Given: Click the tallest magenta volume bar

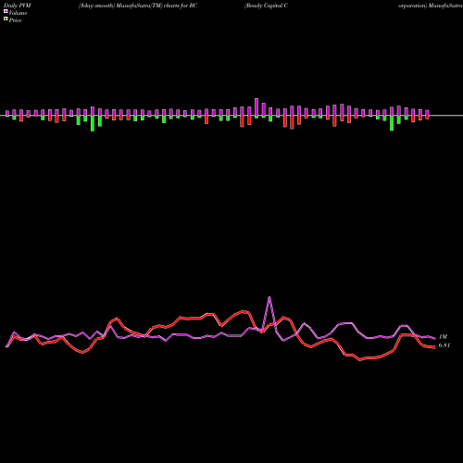Looking at the screenshot, I should click(x=257, y=106).
